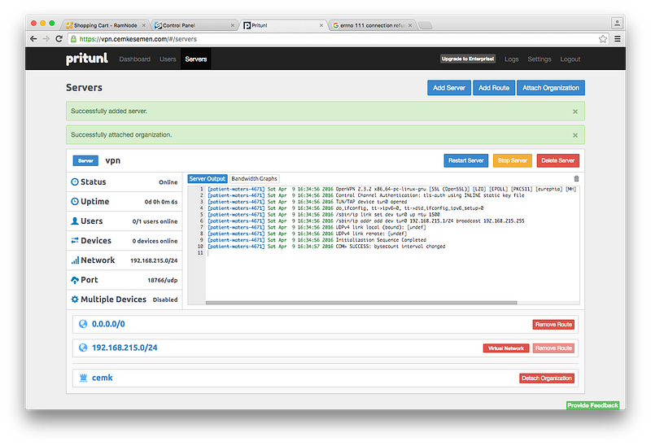Log out via the Logout link

point(570,59)
